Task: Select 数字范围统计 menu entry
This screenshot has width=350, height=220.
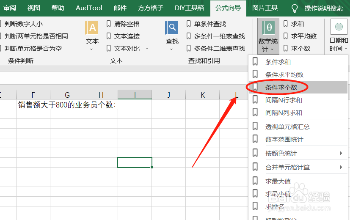Action: coord(298,140)
